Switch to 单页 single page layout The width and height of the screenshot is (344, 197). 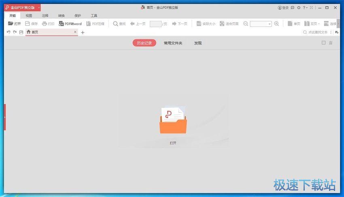point(294,24)
